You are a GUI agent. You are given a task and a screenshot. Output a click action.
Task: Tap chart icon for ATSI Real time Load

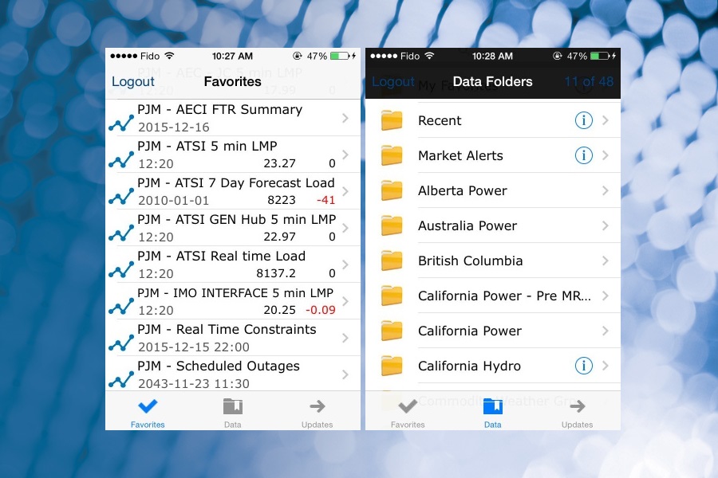121,269
